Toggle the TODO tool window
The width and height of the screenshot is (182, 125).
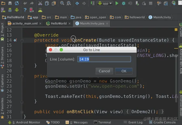[53, 123]
